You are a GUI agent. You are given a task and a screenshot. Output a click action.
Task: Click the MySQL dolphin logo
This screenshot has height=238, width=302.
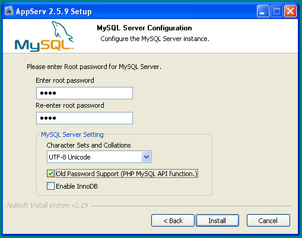point(44,36)
